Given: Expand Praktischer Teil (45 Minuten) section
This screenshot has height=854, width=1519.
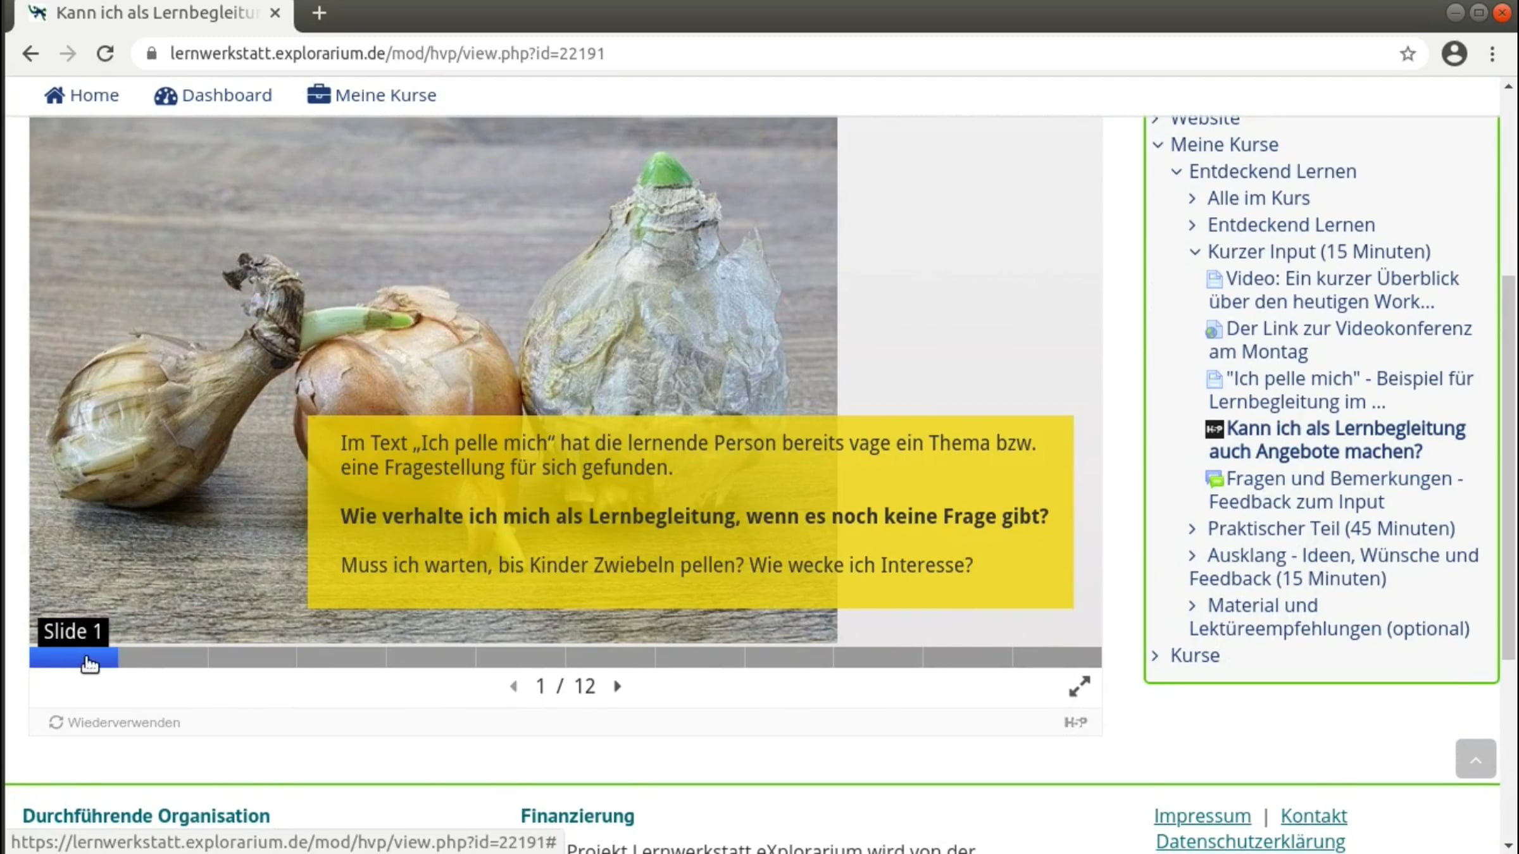Looking at the screenshot, I should [x=1192, y=529].
